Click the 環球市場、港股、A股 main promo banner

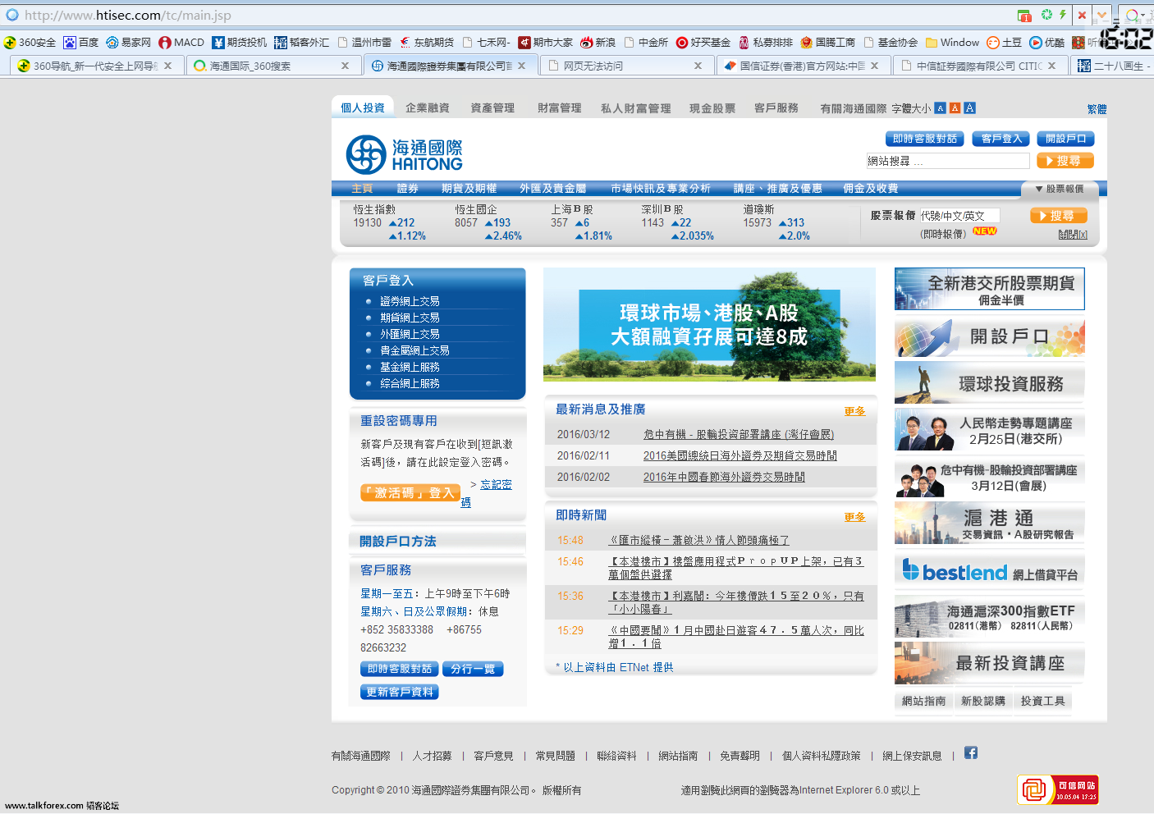click(x=709, y=324)
